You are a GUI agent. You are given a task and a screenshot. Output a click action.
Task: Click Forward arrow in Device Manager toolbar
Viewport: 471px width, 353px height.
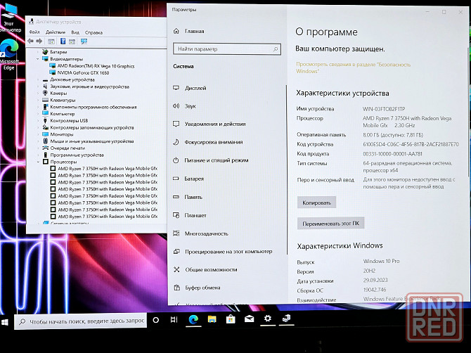(39, 41)
